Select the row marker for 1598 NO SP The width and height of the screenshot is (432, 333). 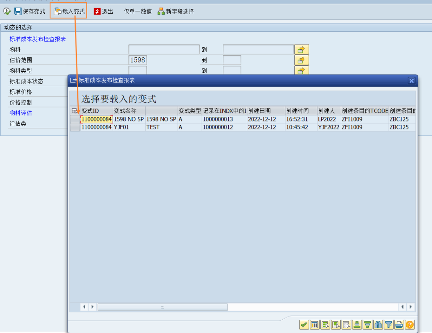click(75, 119)
